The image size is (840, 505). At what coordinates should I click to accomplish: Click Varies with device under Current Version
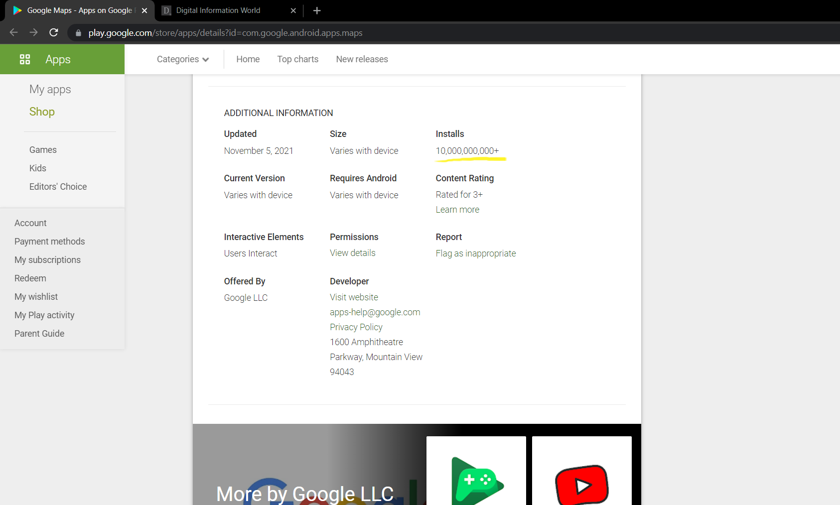tap(258, 195)
